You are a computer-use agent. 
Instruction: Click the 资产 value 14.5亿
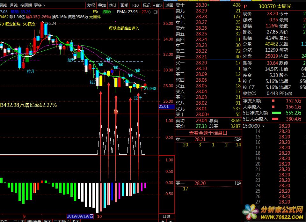point(272,69)
